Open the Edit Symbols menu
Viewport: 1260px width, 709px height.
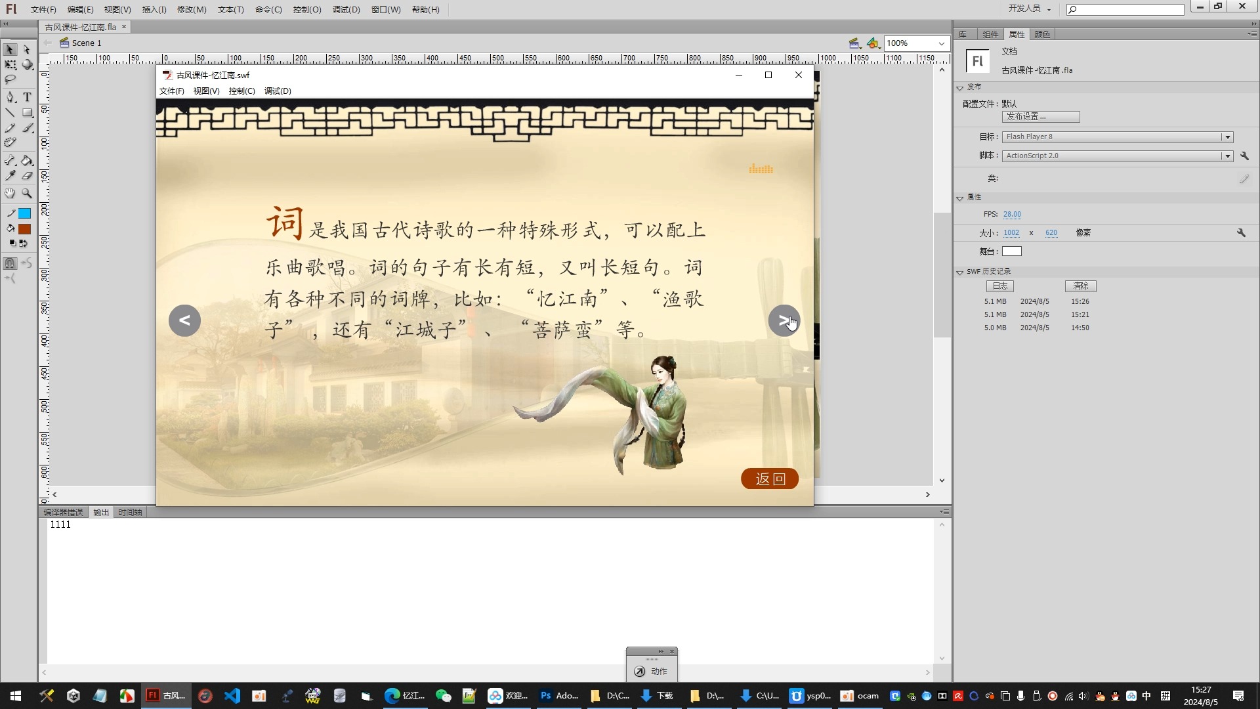click(x=873, y=43)
